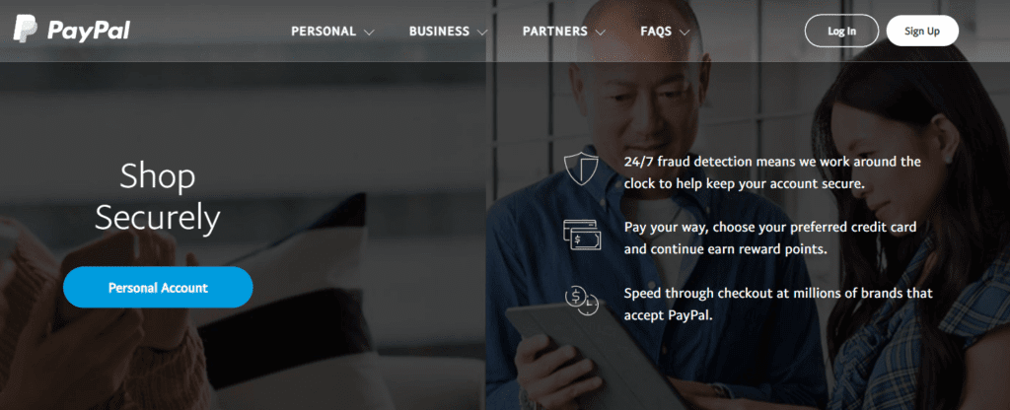Click the Sign Up button
Screen dimensions: 1010x410
click(922, 31)
